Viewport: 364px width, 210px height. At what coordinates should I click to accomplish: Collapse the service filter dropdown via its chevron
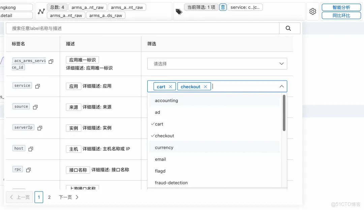point(281,86)
